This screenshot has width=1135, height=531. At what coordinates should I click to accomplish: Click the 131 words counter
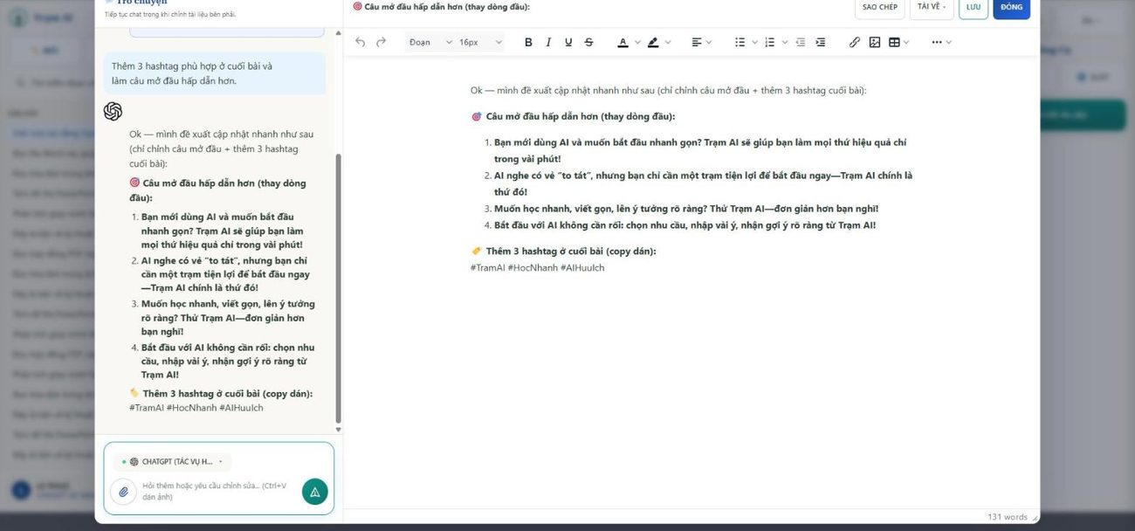click(x=1008, y=517)
